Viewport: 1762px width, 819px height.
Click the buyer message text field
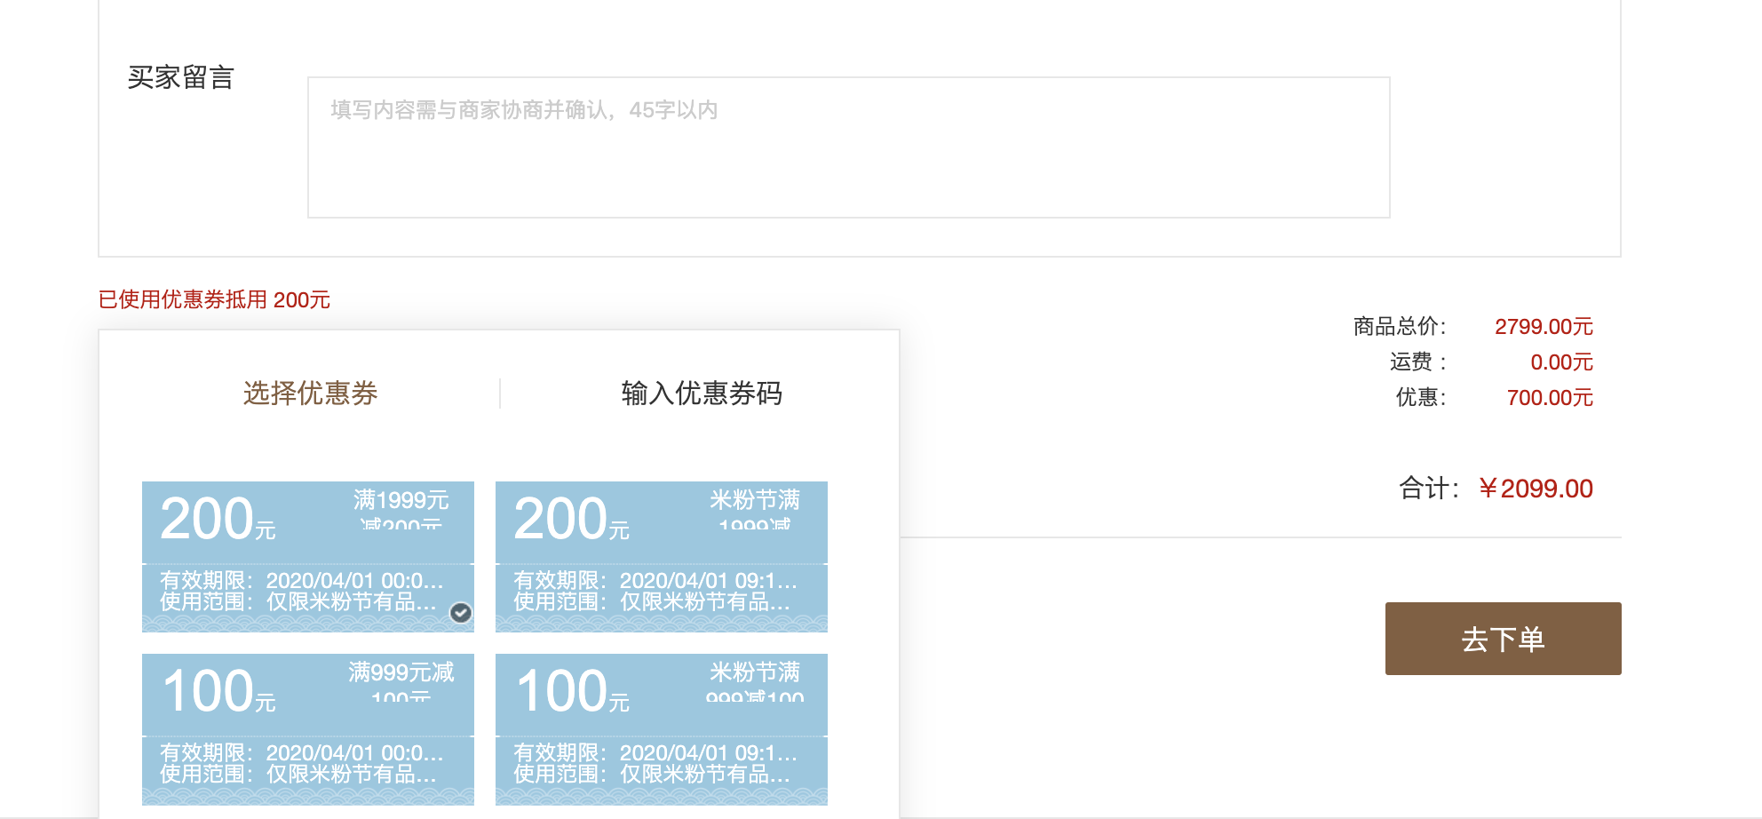848,147
